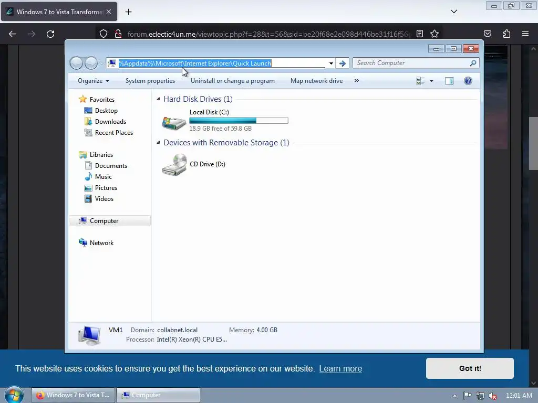The width and height of the screenshot is (538, 403).
Task: Open the view options dropdown arrow
Action: coord(431,81)
